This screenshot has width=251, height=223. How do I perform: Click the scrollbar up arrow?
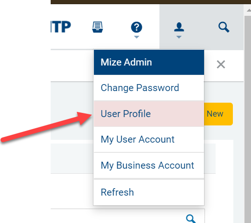point(249,10)
